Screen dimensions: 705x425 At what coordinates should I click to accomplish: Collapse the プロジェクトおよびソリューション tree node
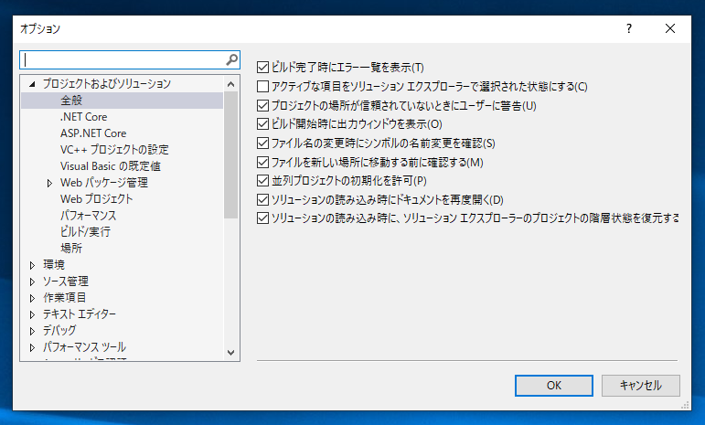click(32, 84)
